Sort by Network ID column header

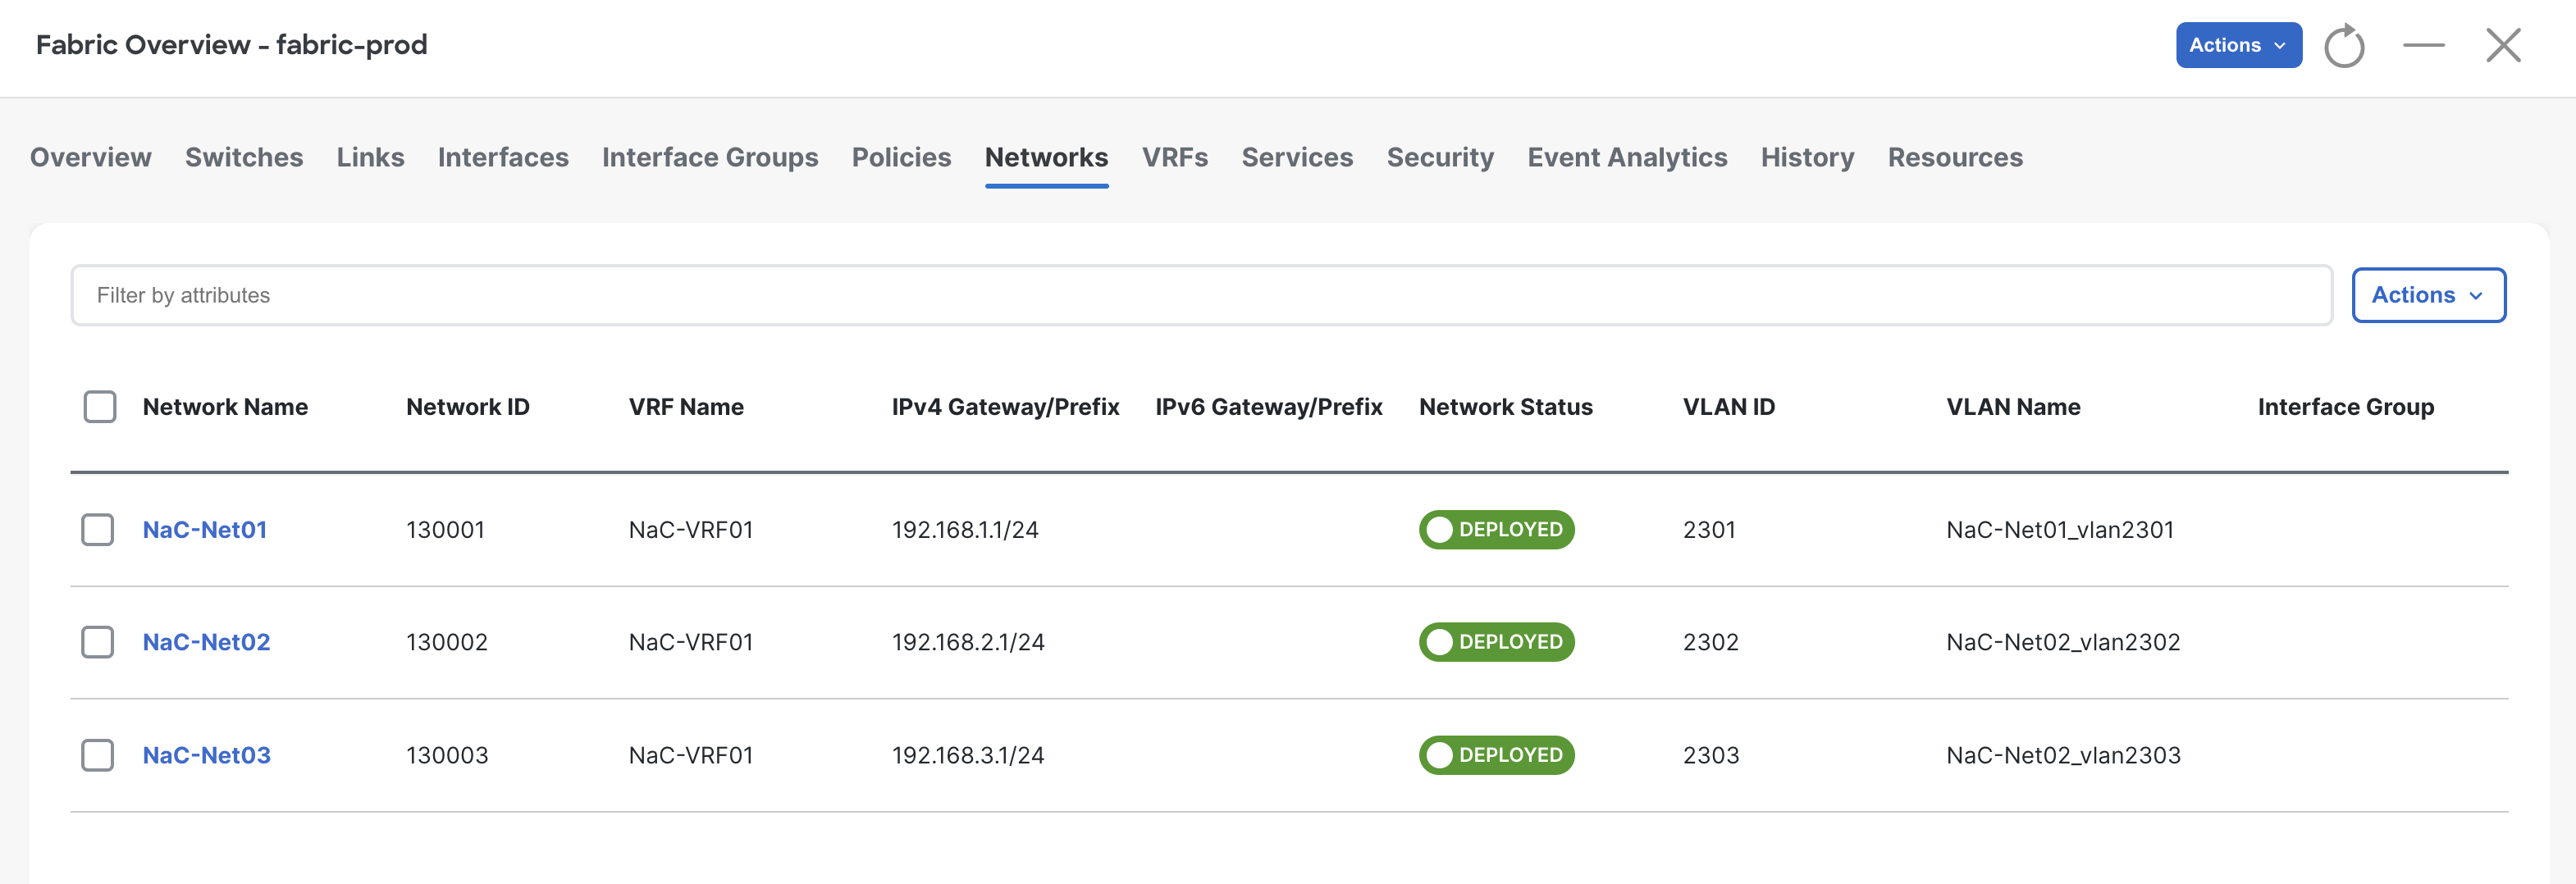tap(468, 407)
